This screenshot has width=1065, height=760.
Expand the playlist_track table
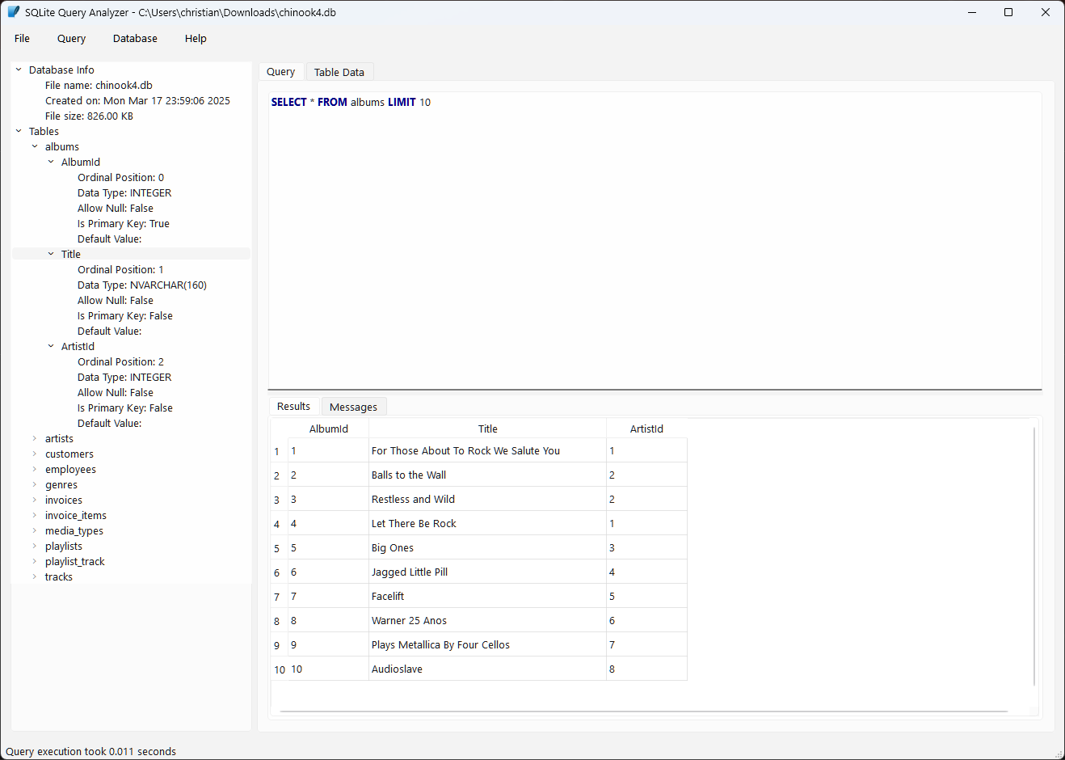click(x=34, y=561)
